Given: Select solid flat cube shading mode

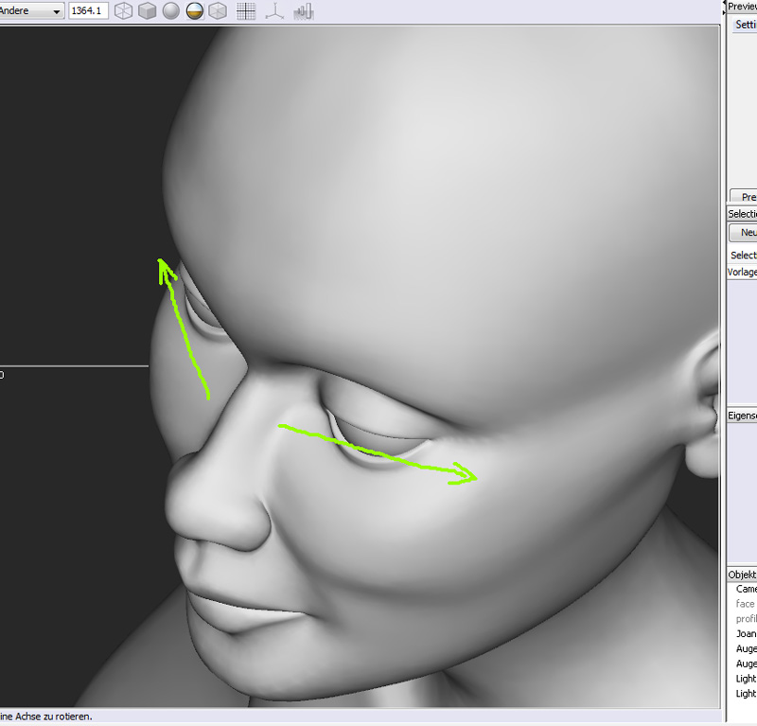Looking at the screenshot, I should click(147, 10).
